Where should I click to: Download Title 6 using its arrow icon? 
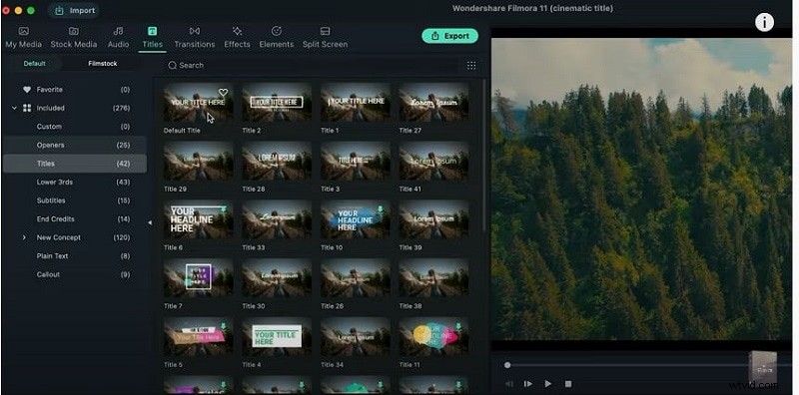(x=223, y=208)
